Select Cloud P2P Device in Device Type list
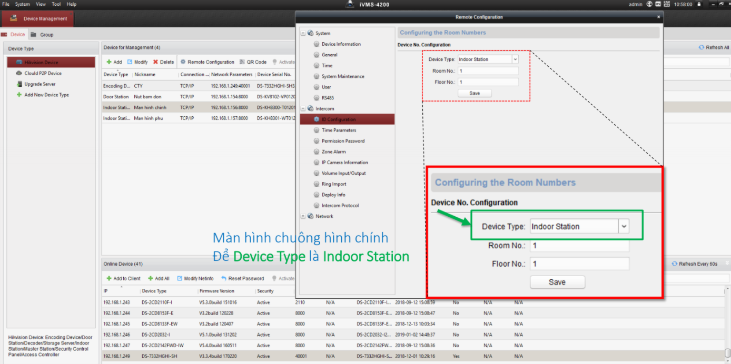Image resolution: width=731 pixels, height=364 pixels. (43, 73)
